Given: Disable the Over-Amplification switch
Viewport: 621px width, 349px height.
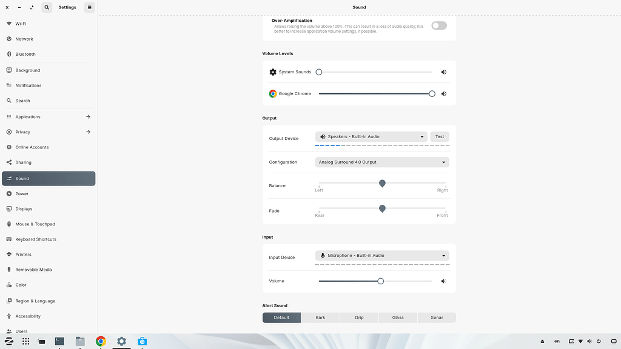Looking at the screenshot, I should [x=438, y=25].
